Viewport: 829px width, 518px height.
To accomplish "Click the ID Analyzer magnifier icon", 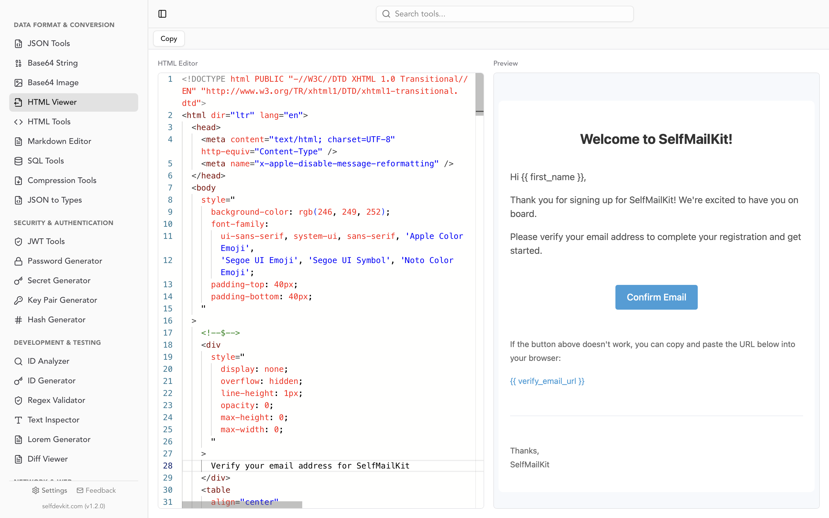I will pos(18,361).
